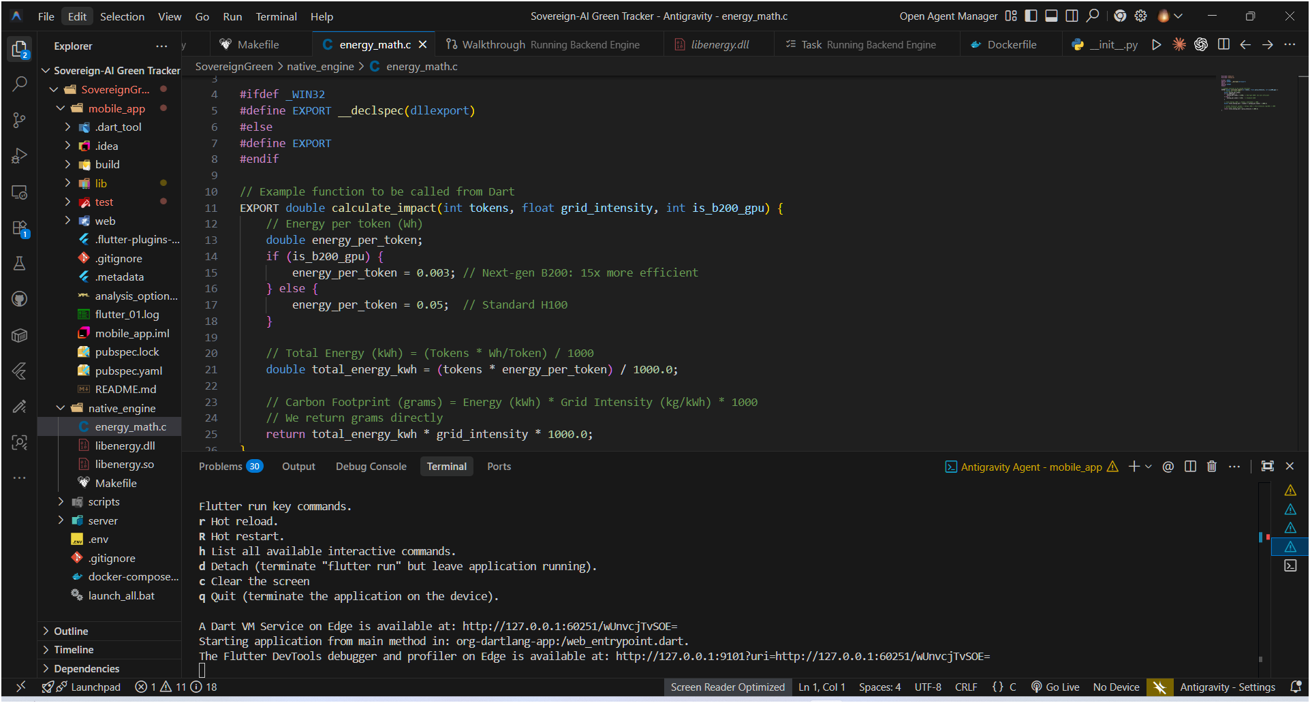This screenshot has height=703, width=1310.
Task: Change line endings via CRLF
Action: (x=966, y=687)
